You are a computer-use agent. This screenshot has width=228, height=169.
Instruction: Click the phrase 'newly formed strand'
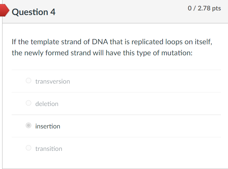(58, 53)
